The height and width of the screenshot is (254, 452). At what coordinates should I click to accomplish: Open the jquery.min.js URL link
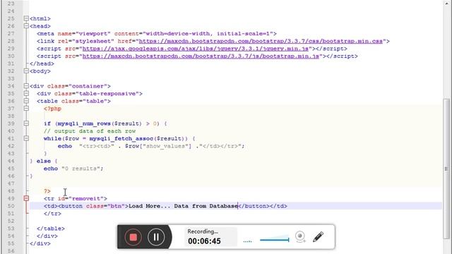[196, 49]
